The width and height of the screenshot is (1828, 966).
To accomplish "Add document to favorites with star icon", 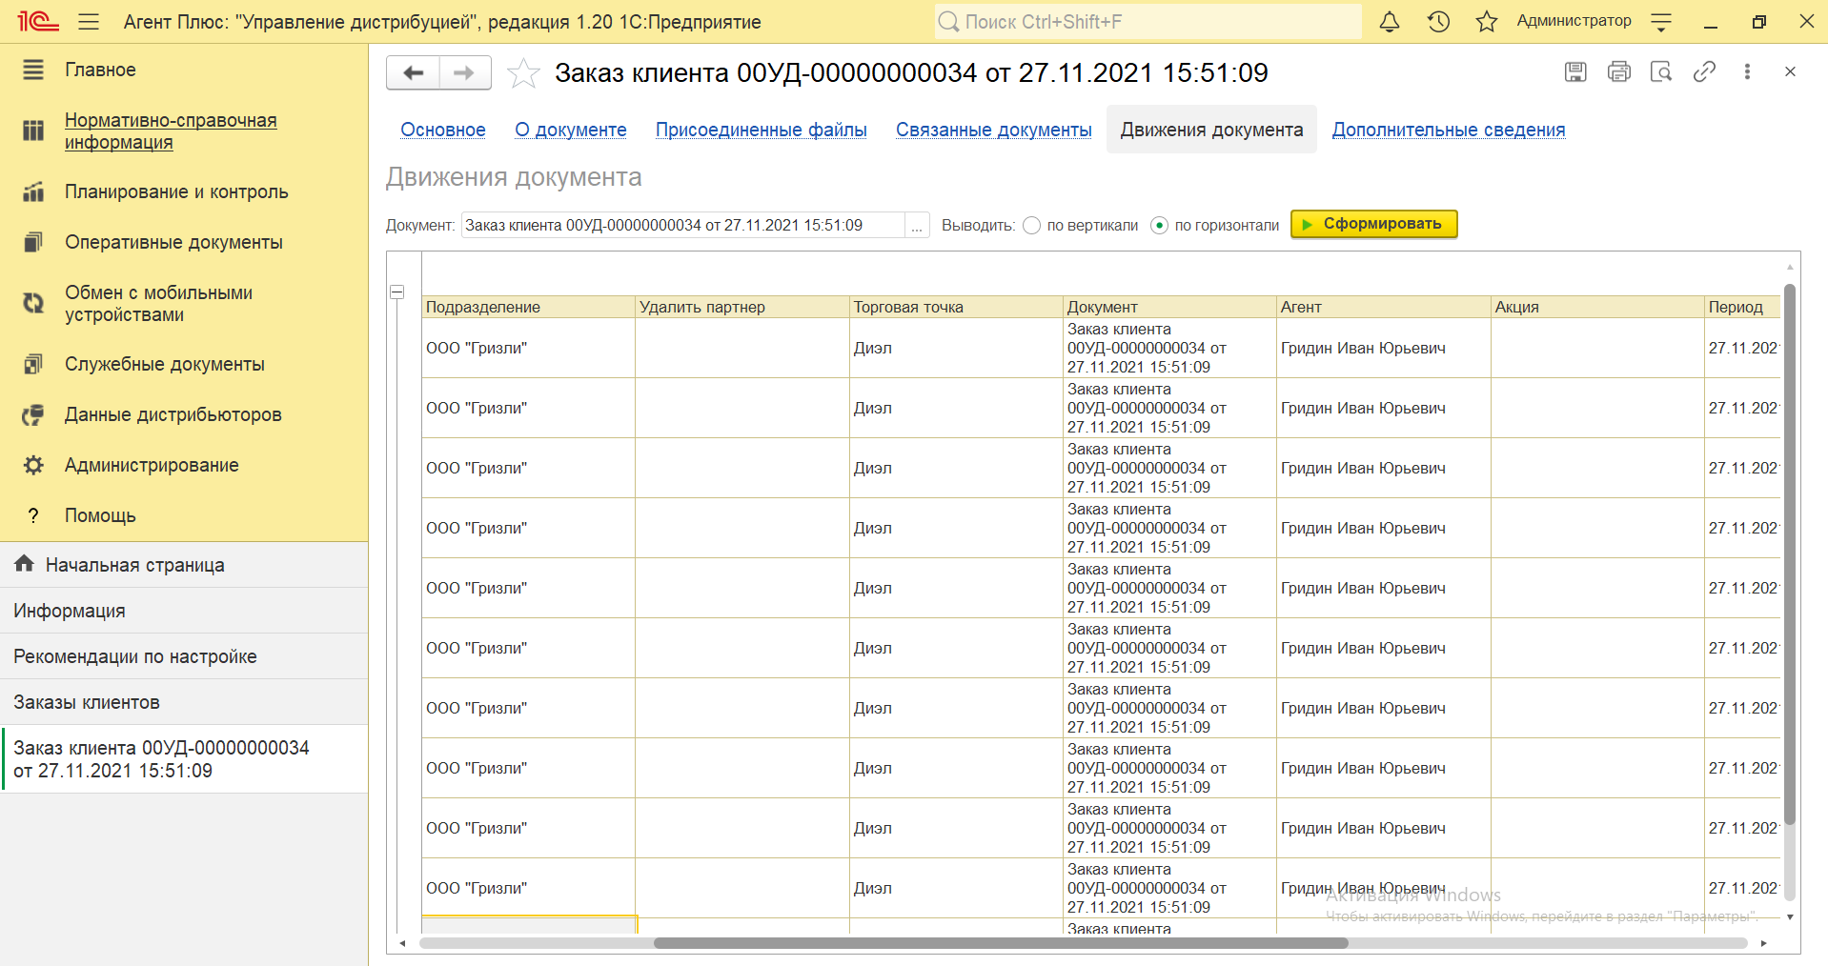I will (523, 73).
